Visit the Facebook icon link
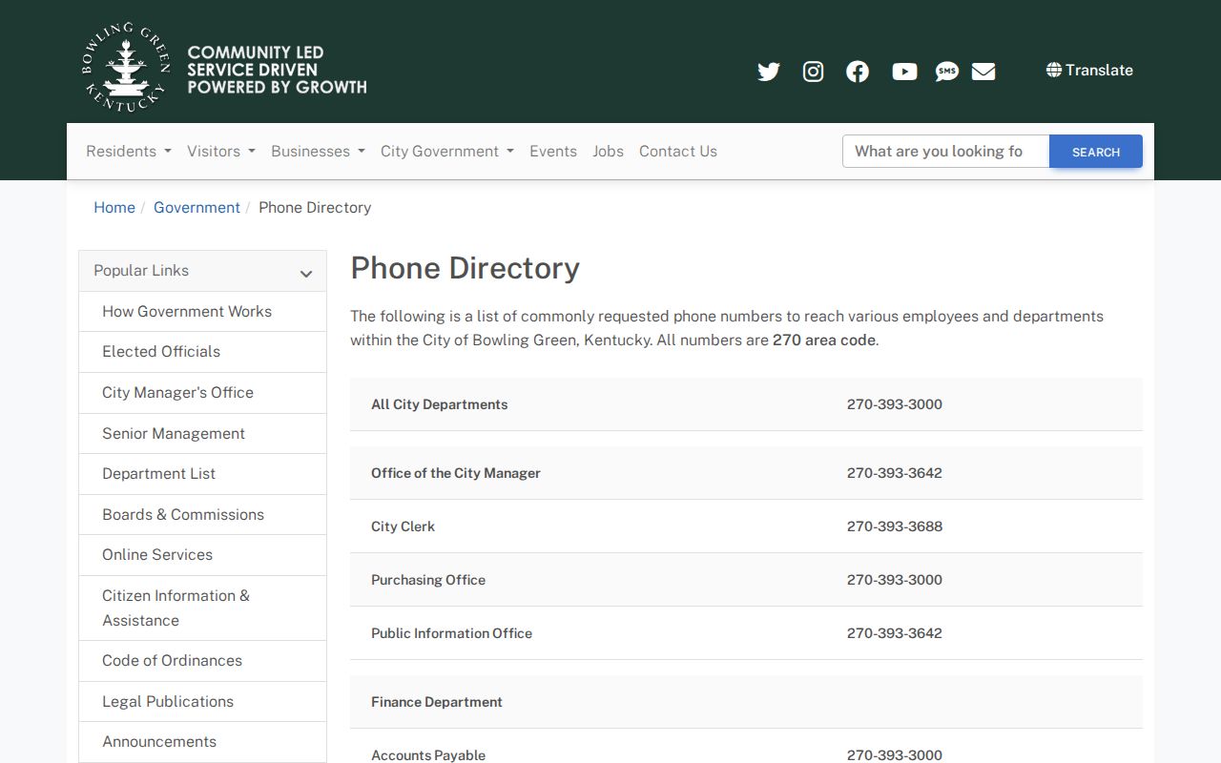The image size is (1221, 763). tap(858, 72)
